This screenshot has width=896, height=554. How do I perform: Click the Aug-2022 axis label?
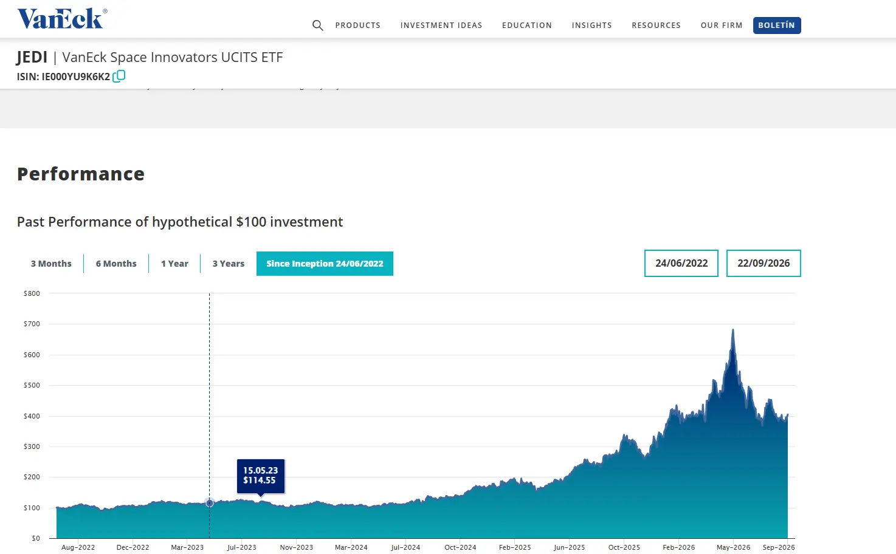(78, 547)
